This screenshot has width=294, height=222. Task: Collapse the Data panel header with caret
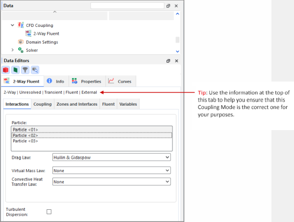click(55, 12)
